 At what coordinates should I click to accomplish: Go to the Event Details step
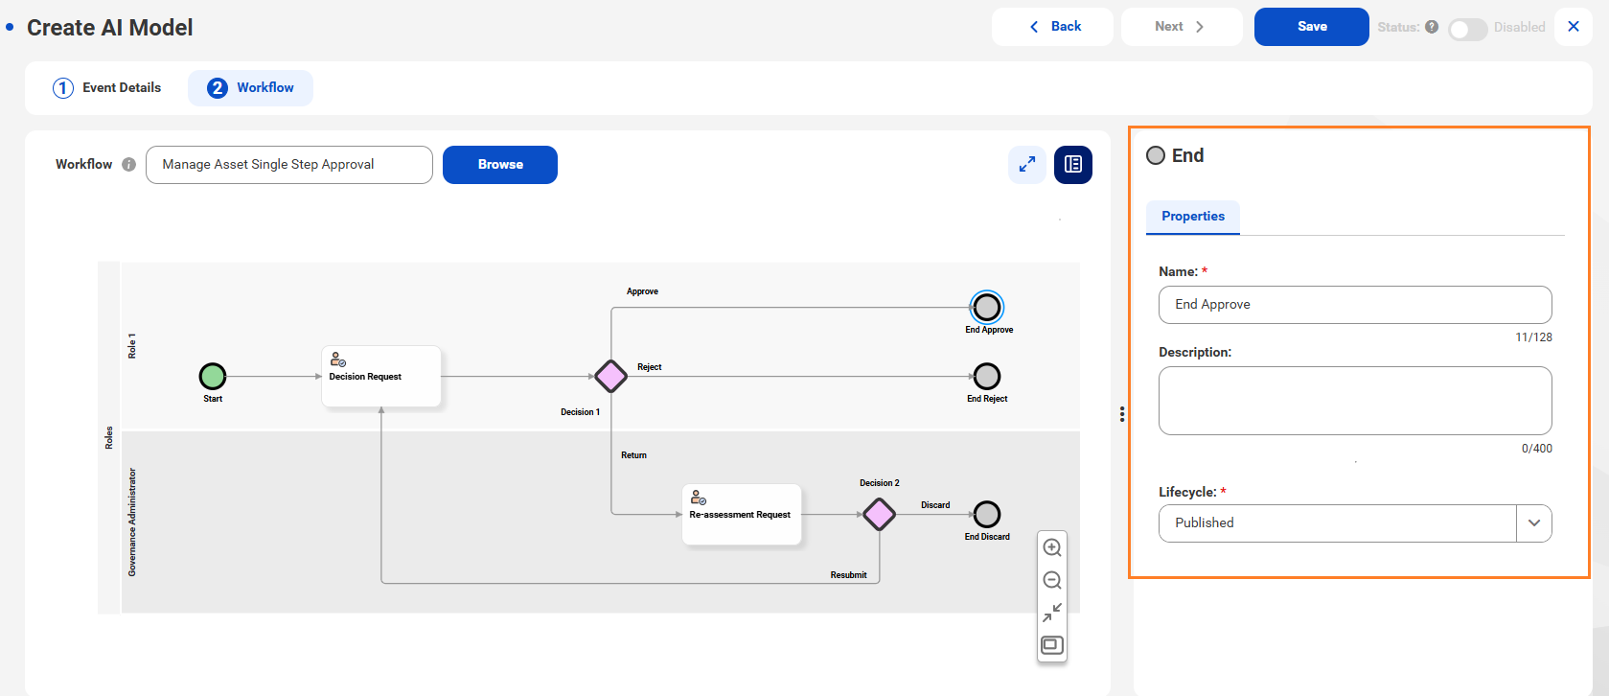(106, 88)
